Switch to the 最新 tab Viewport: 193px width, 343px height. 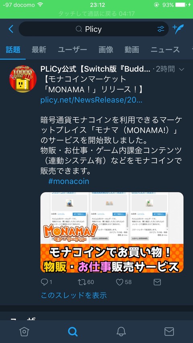pyautogui.click(x=39, y=49)
